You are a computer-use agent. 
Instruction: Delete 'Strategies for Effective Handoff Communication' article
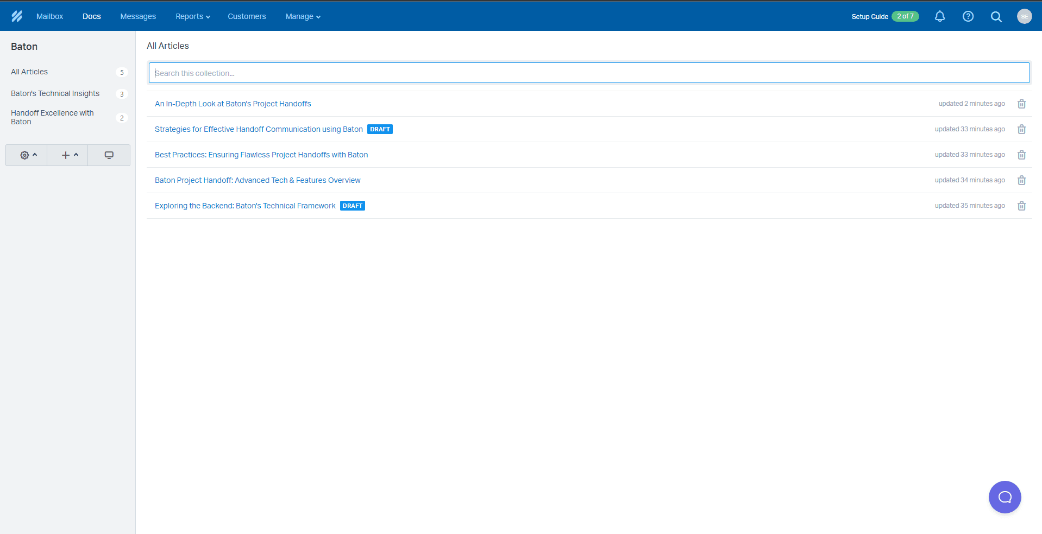click(x=1021, y=129)
